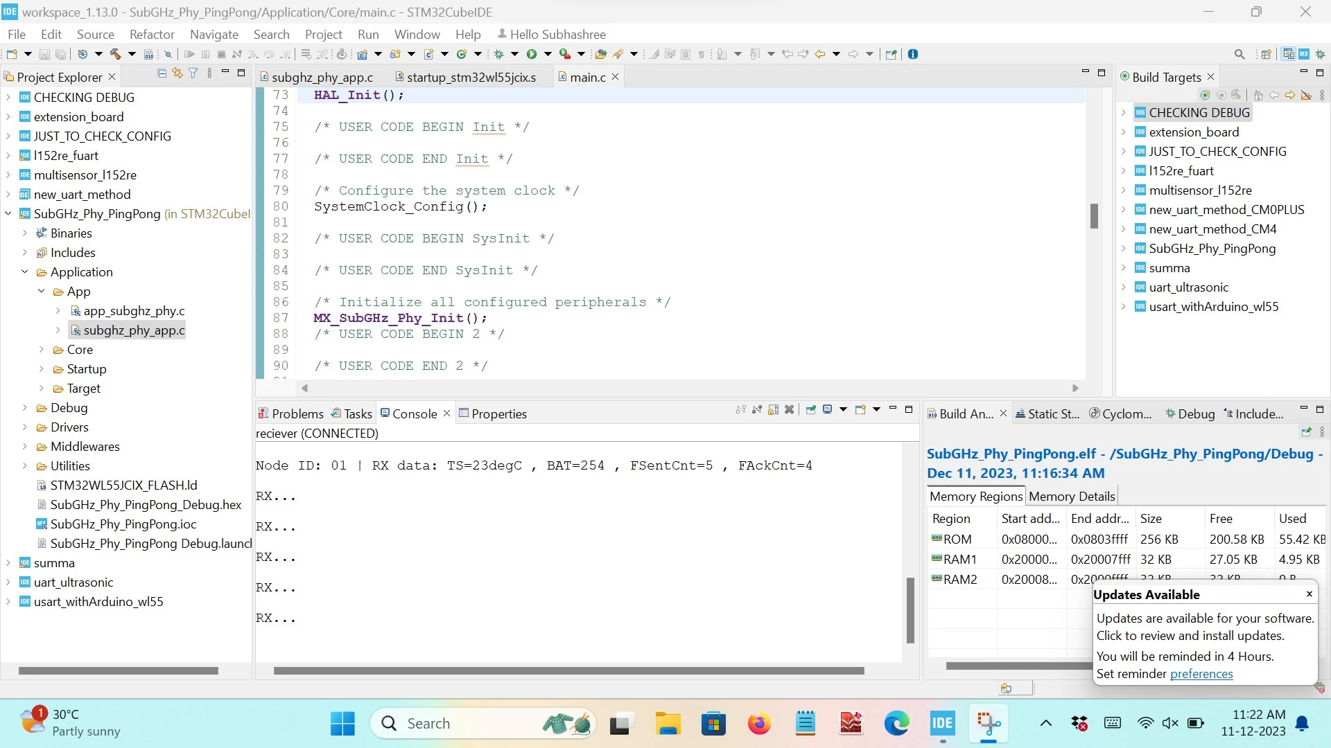
Task: Click the New file toolbar icon
Action: point(11,54)
